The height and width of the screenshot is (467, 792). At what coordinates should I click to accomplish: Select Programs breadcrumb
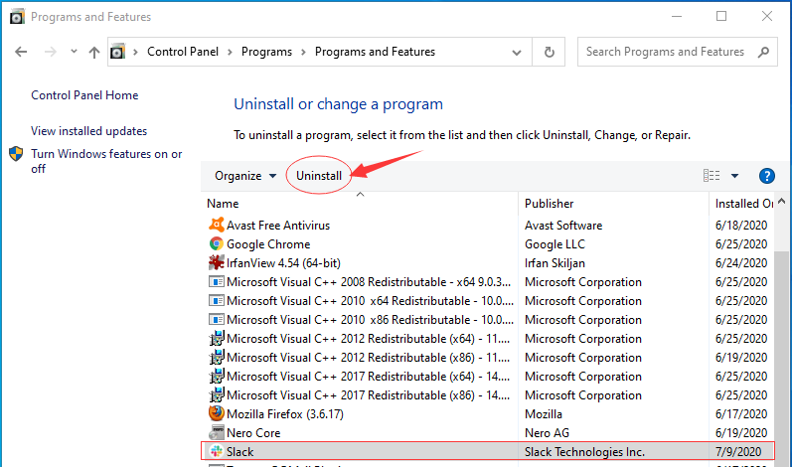[x=266, y=52]
